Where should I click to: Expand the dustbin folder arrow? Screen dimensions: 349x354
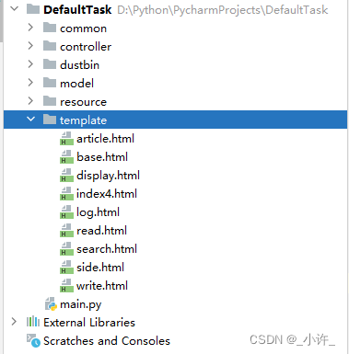pos(30,64)
